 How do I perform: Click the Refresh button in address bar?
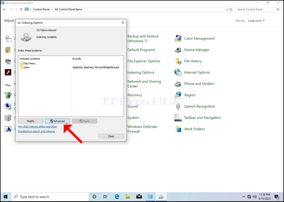coord(231,10)
